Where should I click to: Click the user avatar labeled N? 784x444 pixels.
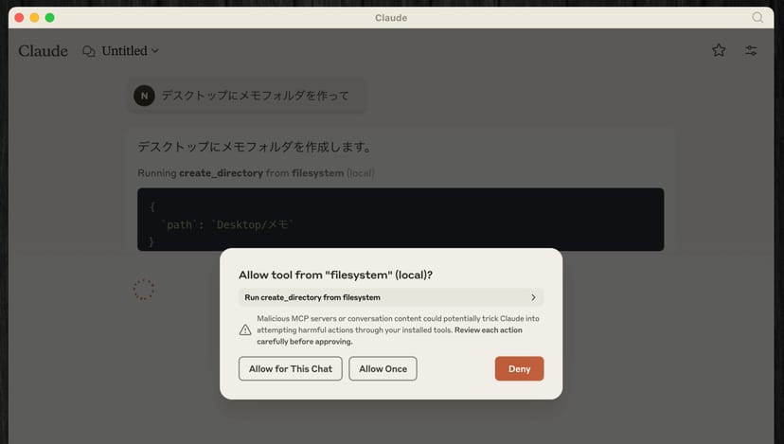click(144, 96)
